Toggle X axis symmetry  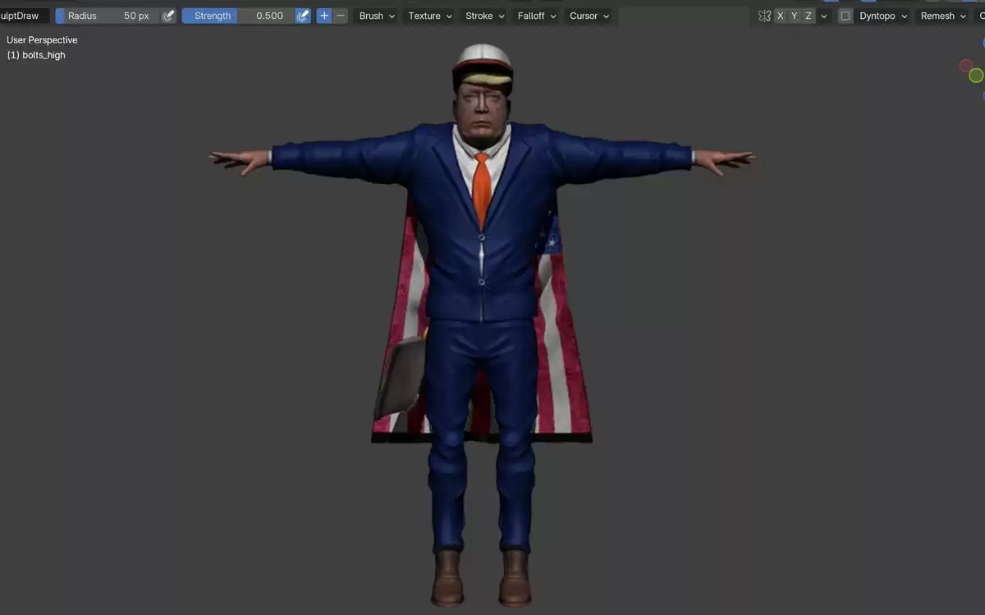(781, 16)
